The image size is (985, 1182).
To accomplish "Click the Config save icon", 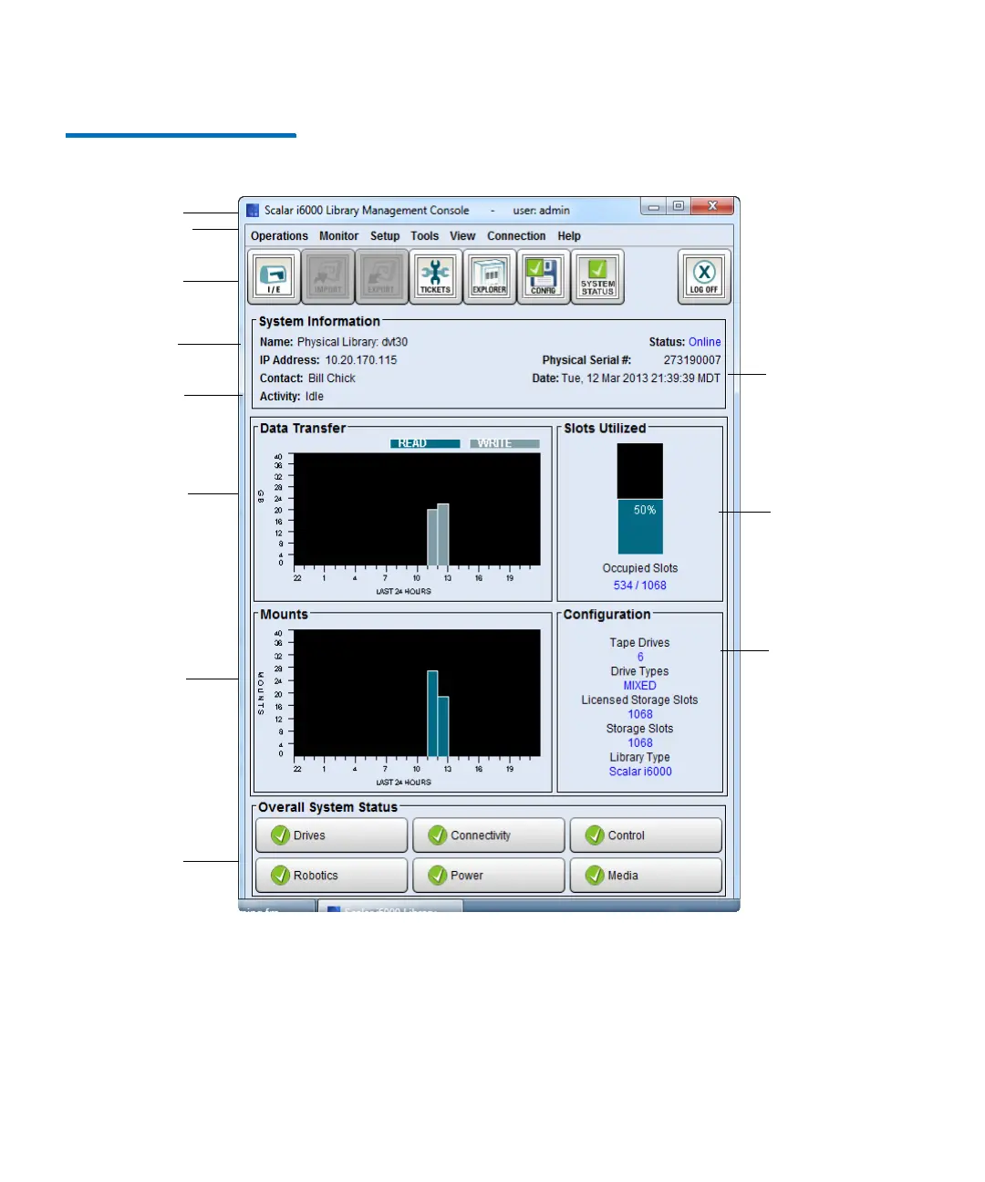I will (x=544, y=276).
